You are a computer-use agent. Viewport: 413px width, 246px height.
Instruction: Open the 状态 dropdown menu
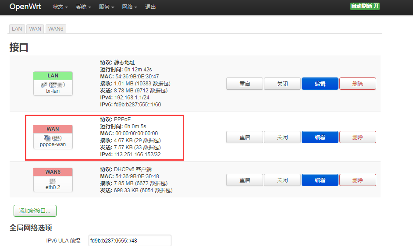(x=60, y=7)
